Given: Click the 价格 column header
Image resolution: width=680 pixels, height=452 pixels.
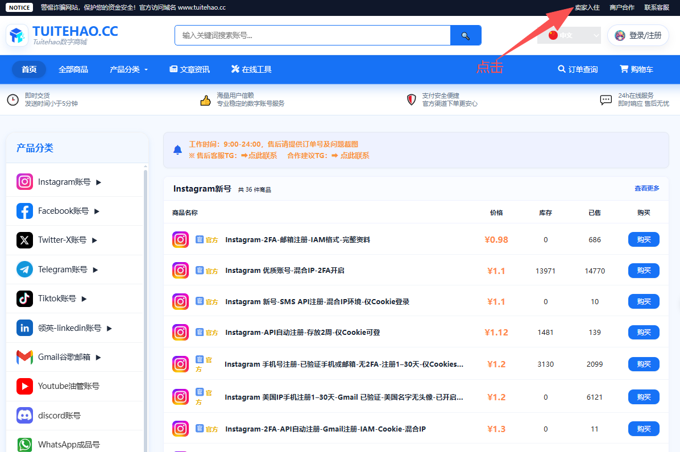Looking at the screenshot, I should 496,213.
